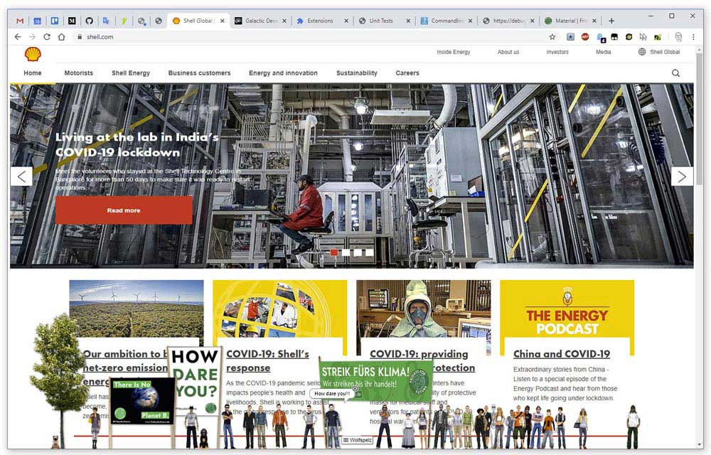Screen dimensions: 711x455
Task: Open the Media link
Action: pyautogui.click(x=603, y=52)
